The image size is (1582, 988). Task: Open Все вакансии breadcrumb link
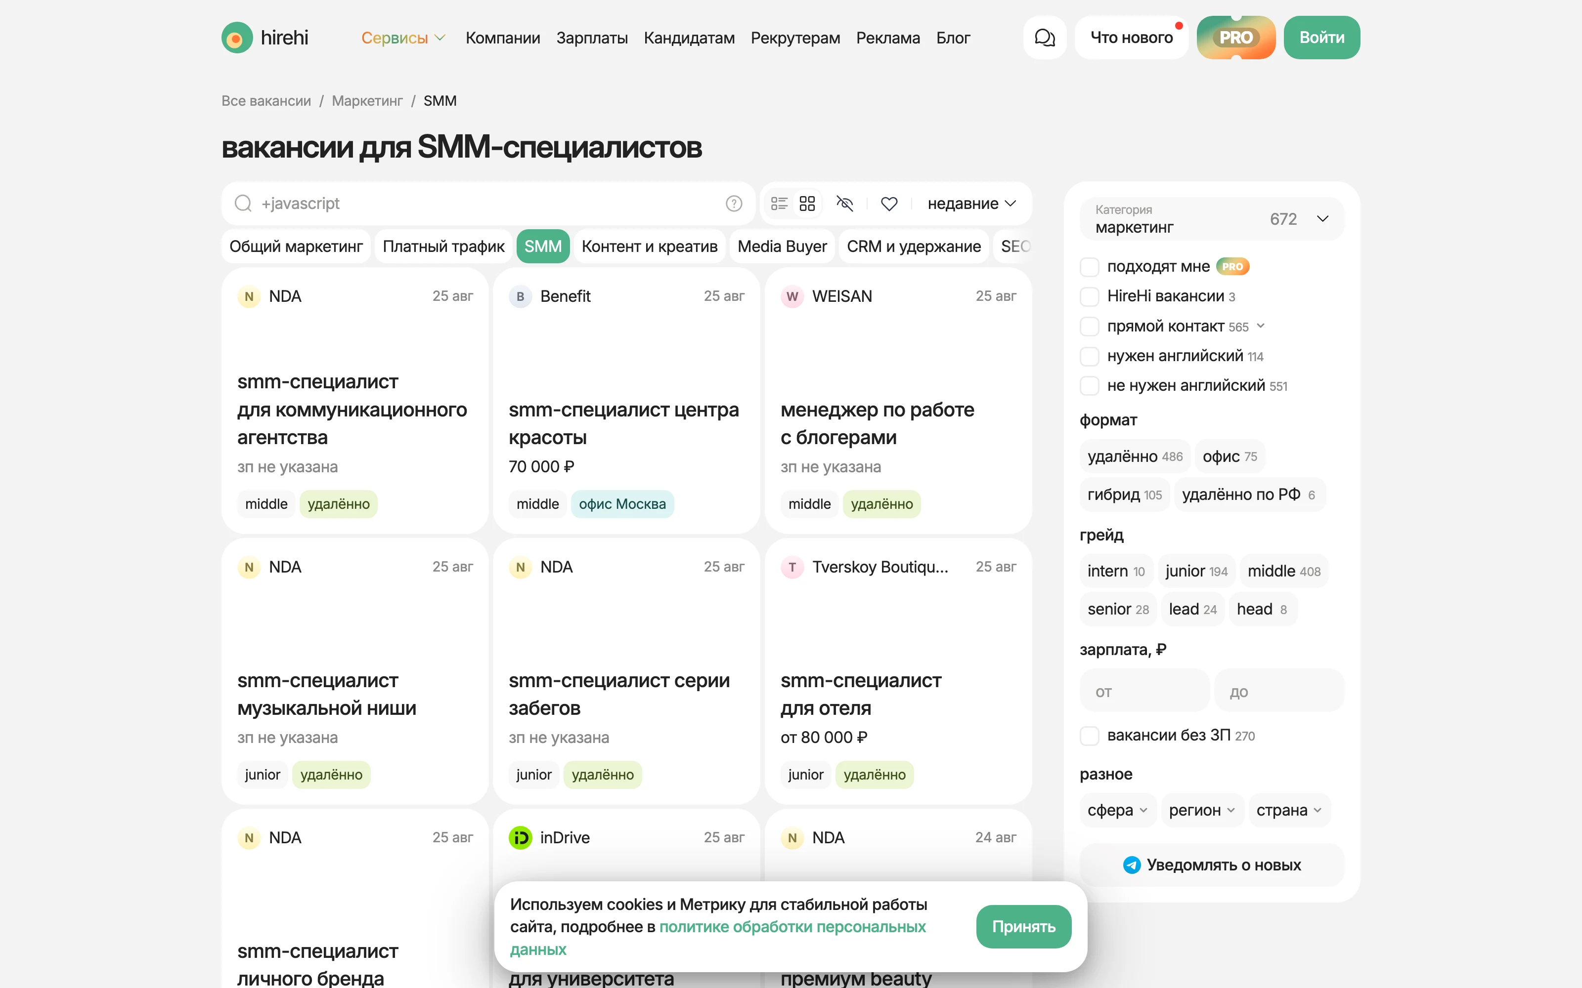click(266, 101)
